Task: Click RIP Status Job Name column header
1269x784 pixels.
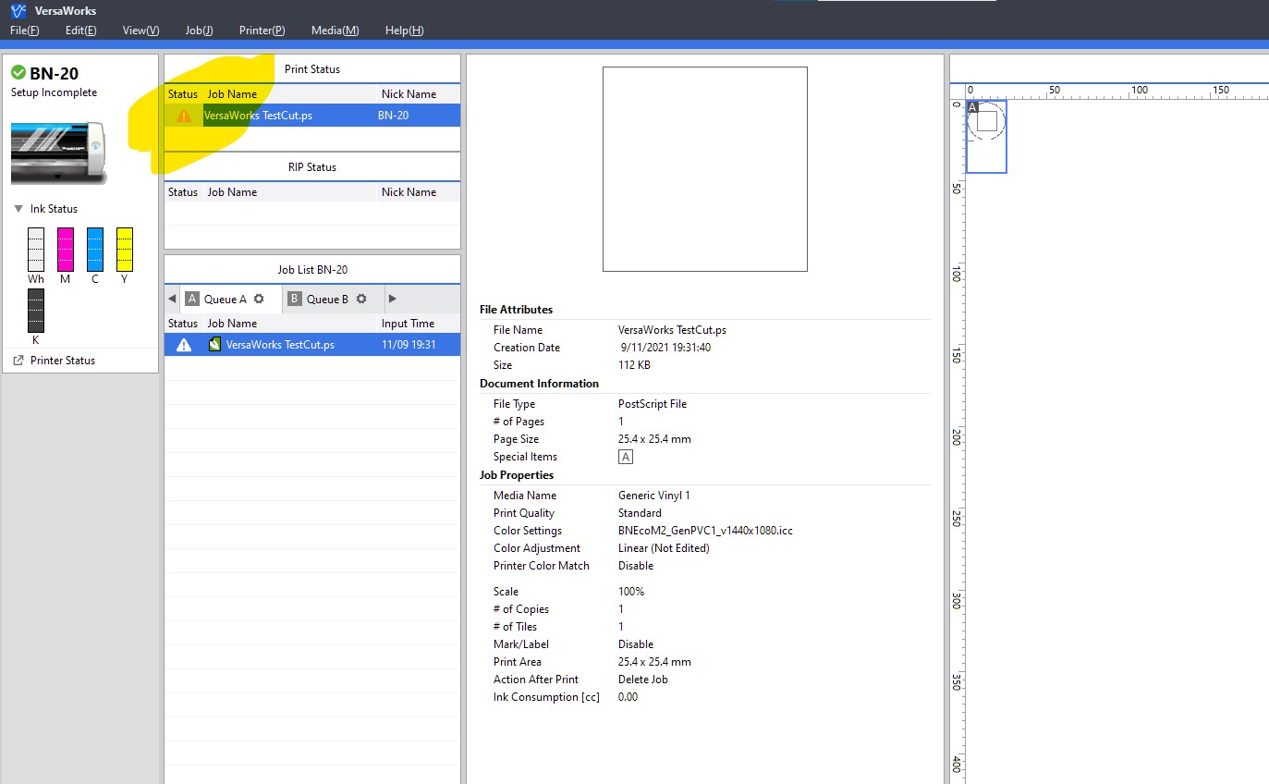Action: [232, 192]
